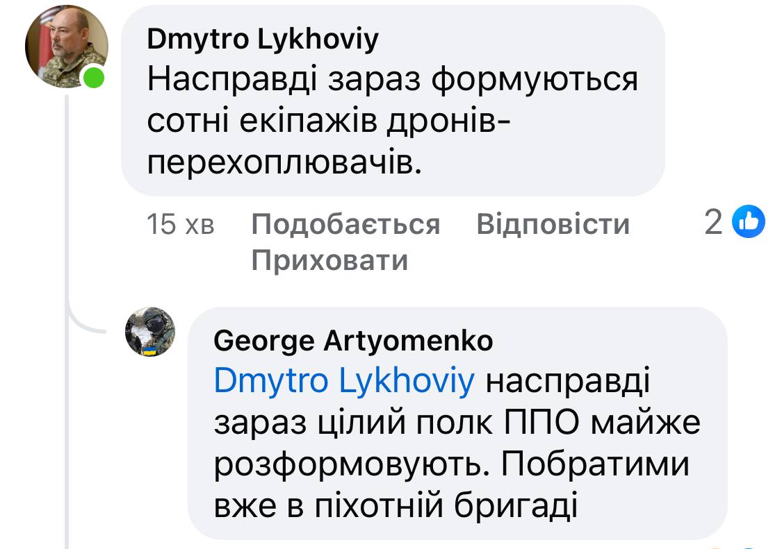Click the George Artyomenko author name

click(353, 341)
